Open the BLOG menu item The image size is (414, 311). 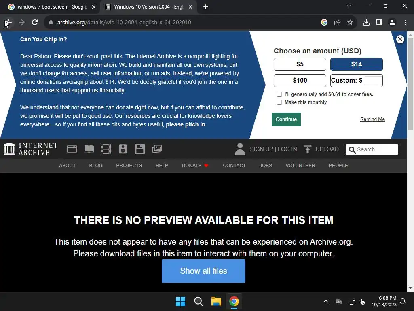coord(96,166)
